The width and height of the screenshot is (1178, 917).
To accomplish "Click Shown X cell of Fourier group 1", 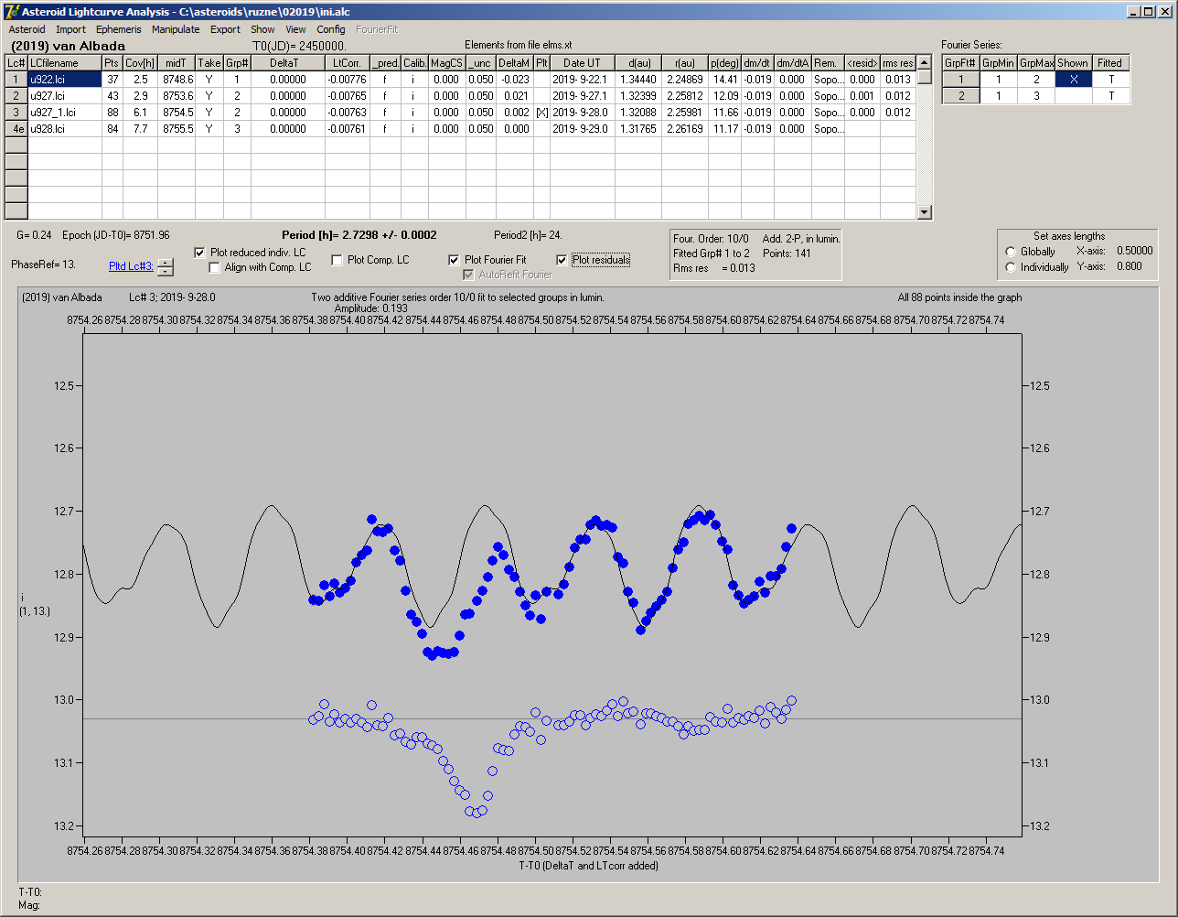I will pyautogui.click(x=1072, y=80).
